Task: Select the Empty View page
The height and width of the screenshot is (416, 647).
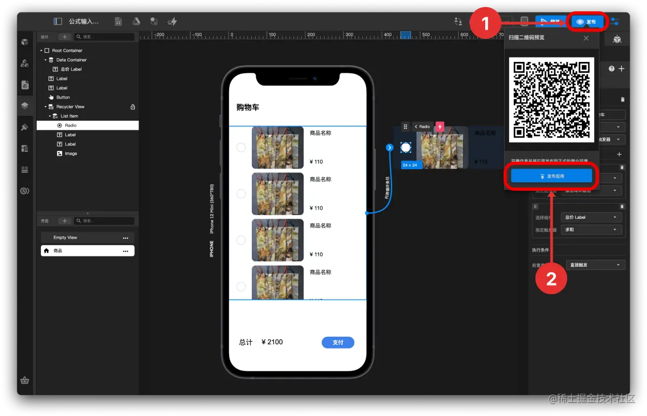Action: click(x=87, y=238)
